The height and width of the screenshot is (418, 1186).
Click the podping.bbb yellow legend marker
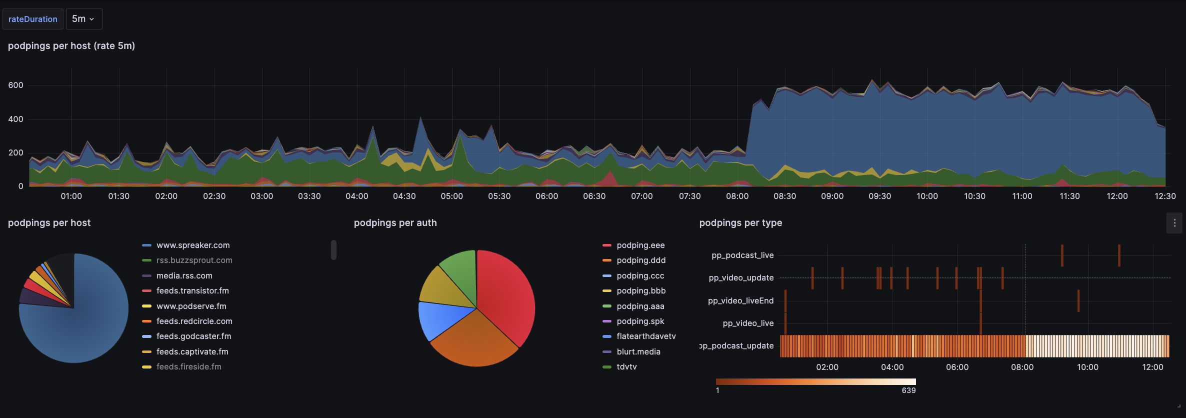607,291
